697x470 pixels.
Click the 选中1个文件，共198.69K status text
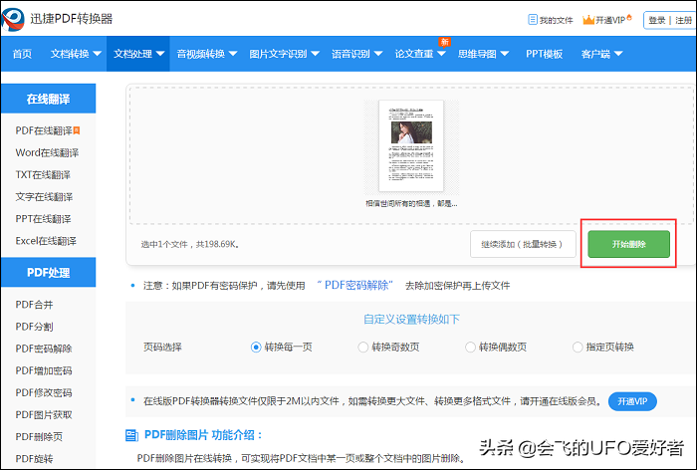(x=190, y=244)
